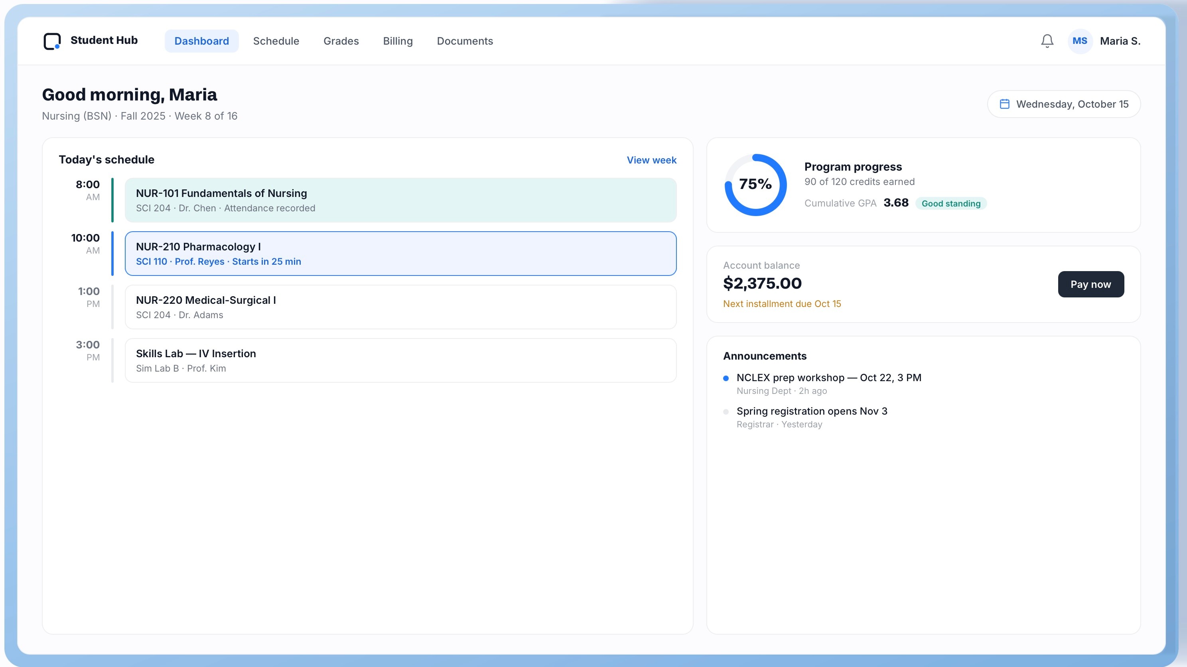Select the Documents tab
The height and width of the screenshot is (667, 1187).
[465, 41]
